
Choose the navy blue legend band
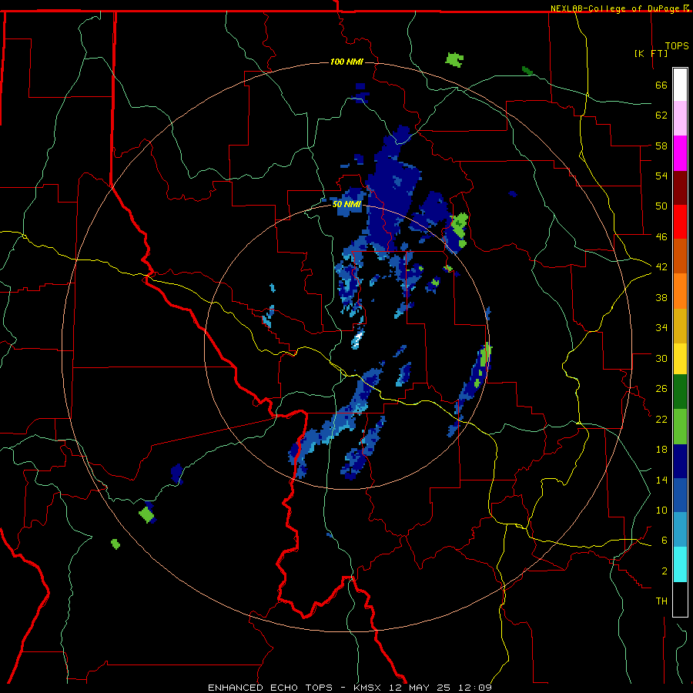click(x=680, y=461)
